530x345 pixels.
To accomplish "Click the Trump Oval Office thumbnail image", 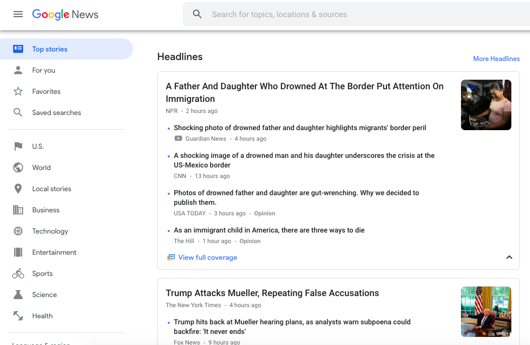I will [x=486, y=312].
